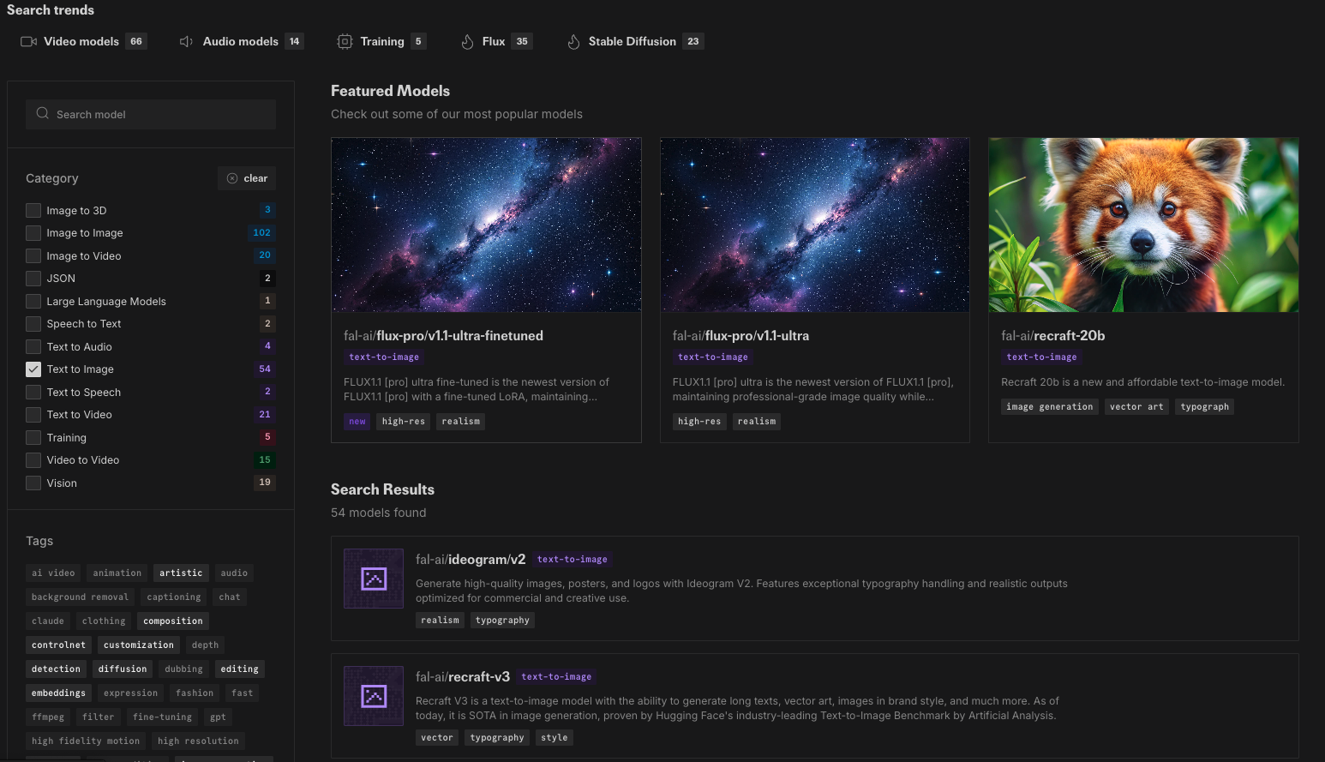Select the artistic tag filter
Image resolution: width=1325 pixels, height=762 pixels.
(181, 573)
